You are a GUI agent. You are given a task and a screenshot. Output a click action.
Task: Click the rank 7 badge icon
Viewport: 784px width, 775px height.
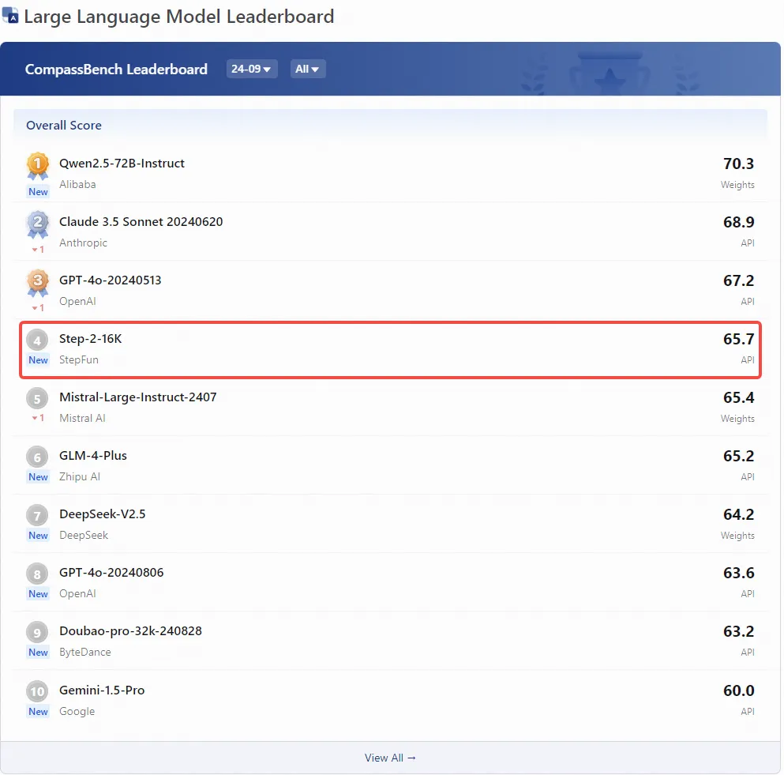(x=37, y=515)
